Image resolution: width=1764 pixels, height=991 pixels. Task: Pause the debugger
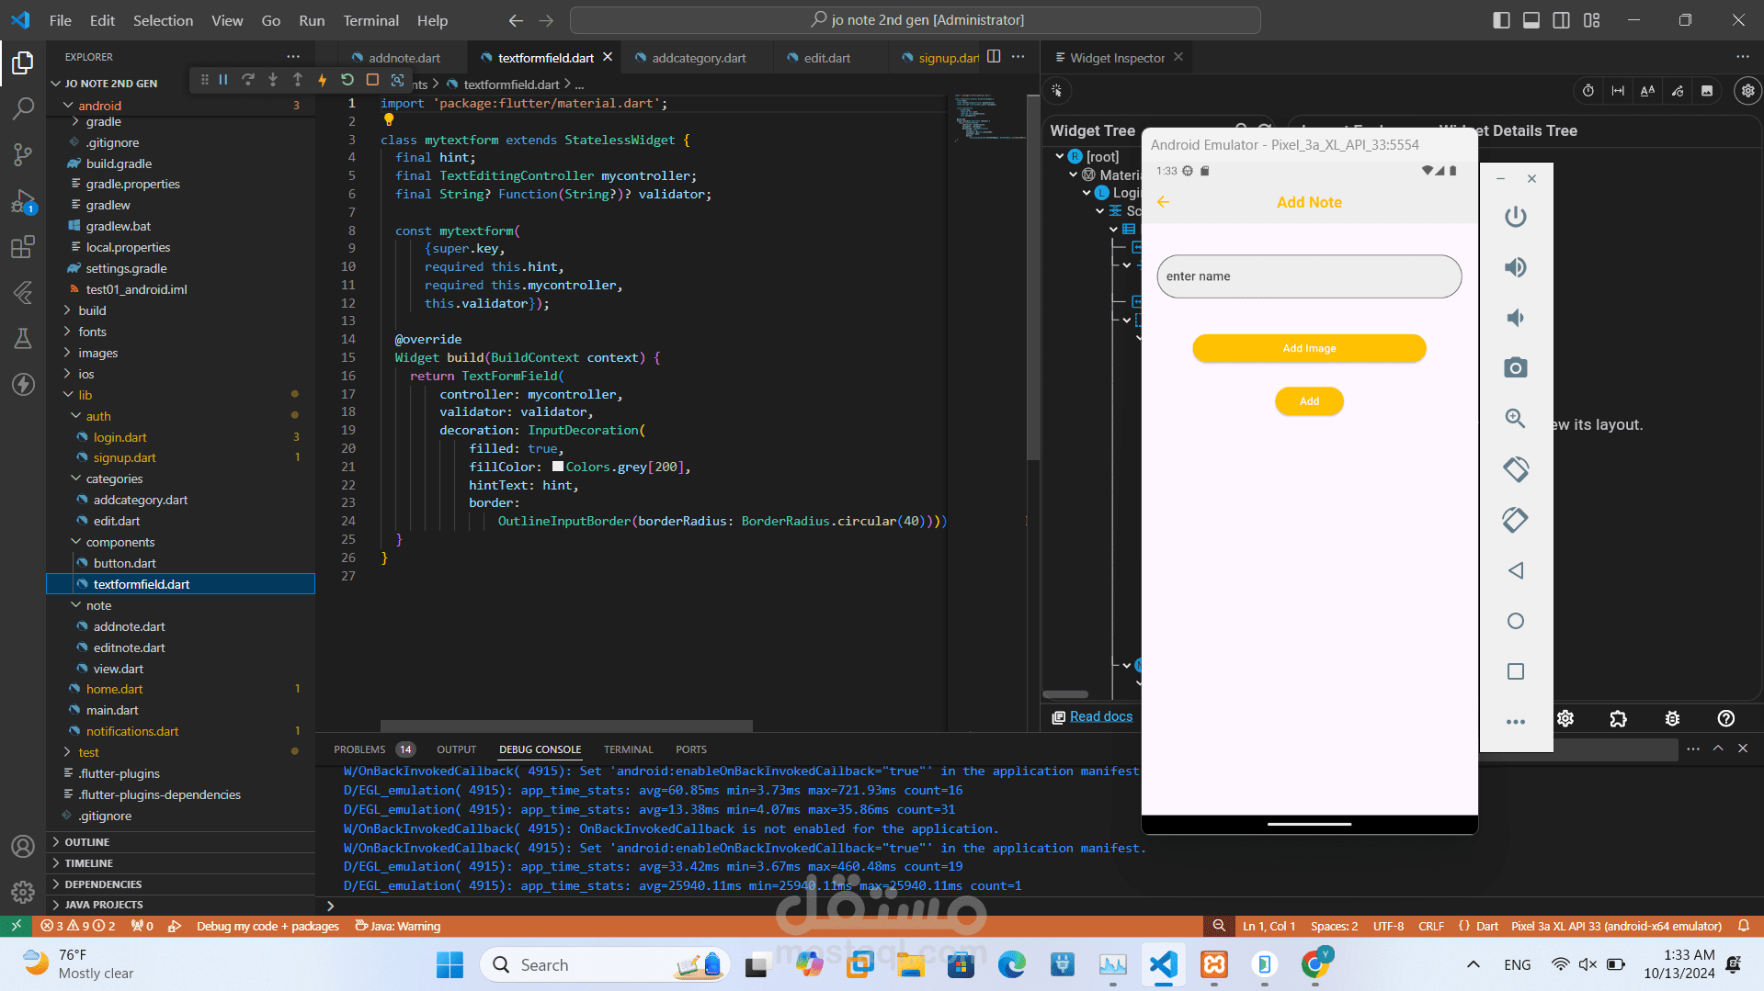click(223, 80)
